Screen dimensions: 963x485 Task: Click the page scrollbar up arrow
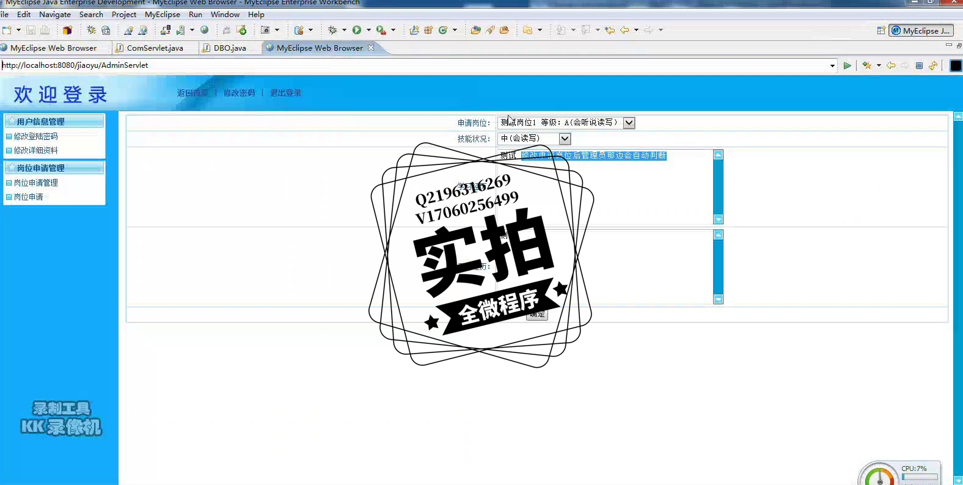(958, 116)
